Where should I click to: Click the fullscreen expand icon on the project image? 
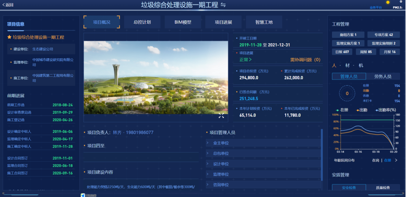click(x=221, y=116)
